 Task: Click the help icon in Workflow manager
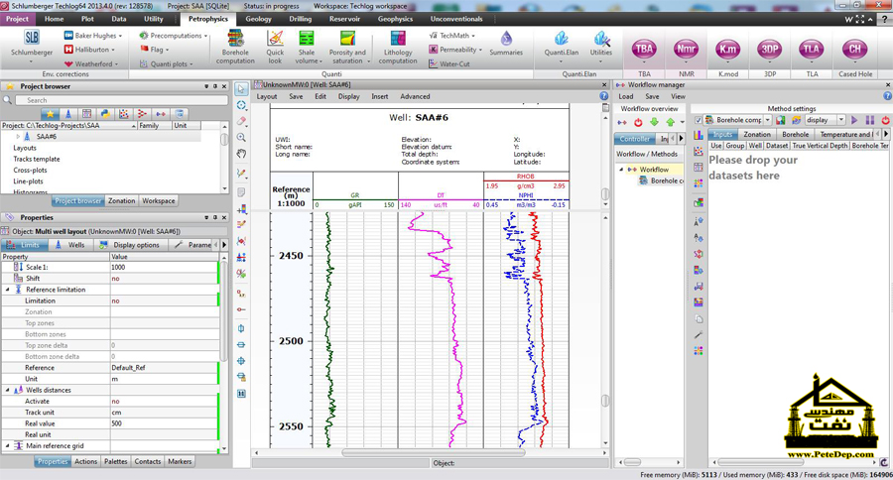click(x=887, y=96)
